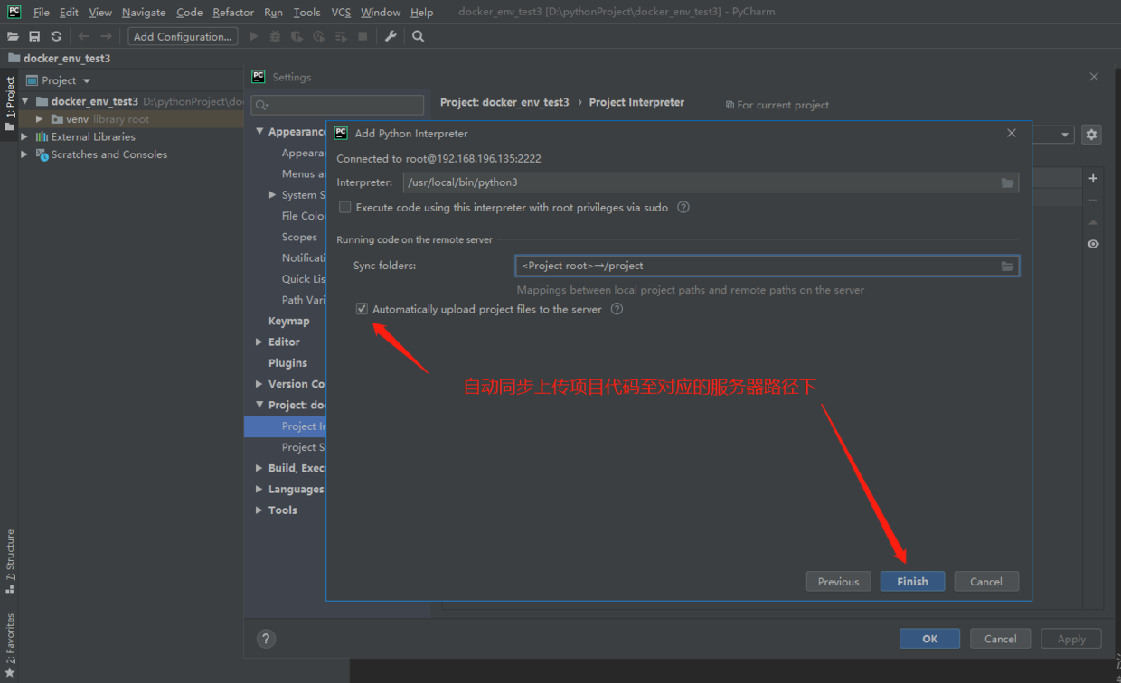1121x683 pixels.
Task: Expand the Editor settings section
Action: [x=259, y=342]
